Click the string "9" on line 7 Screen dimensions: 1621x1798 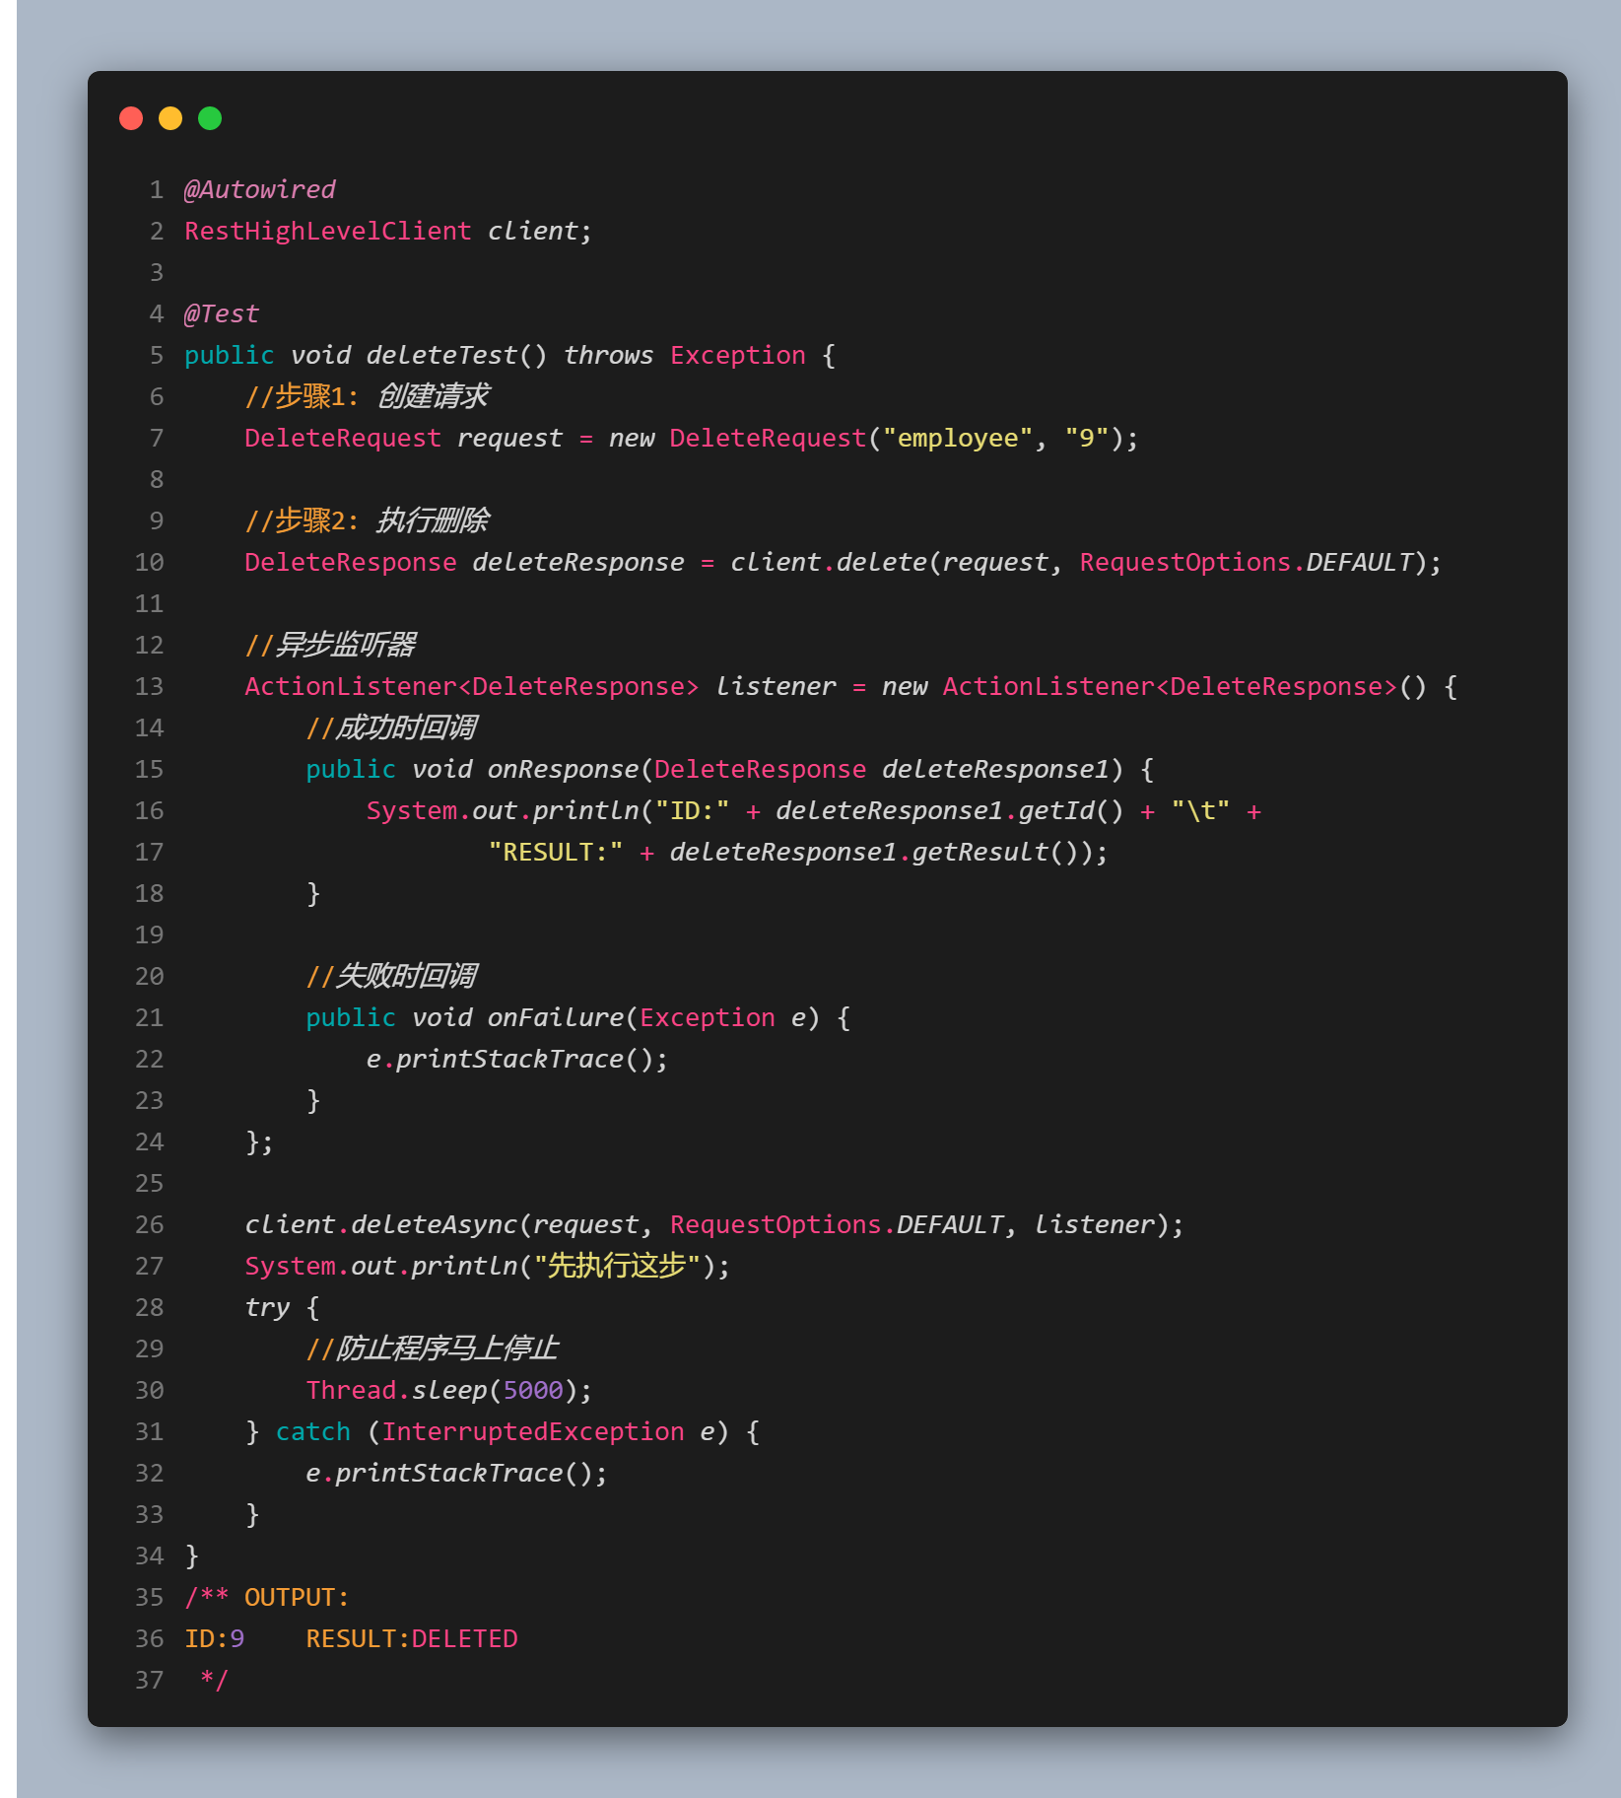click(1087, 438)
